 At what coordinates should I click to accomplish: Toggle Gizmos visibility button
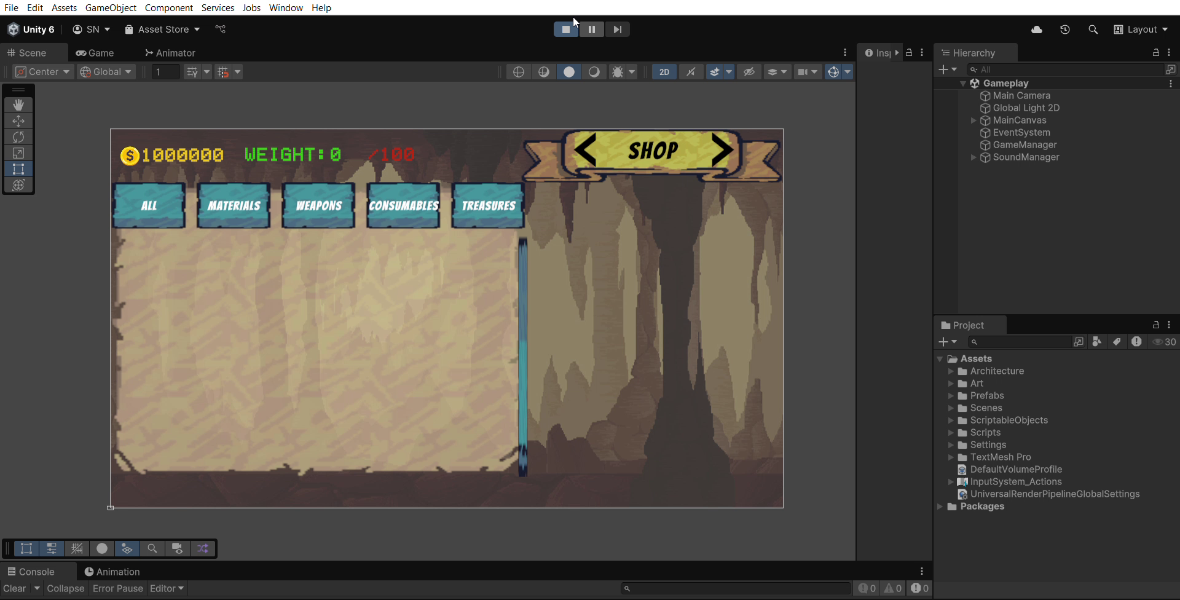[x=833, y=72]
